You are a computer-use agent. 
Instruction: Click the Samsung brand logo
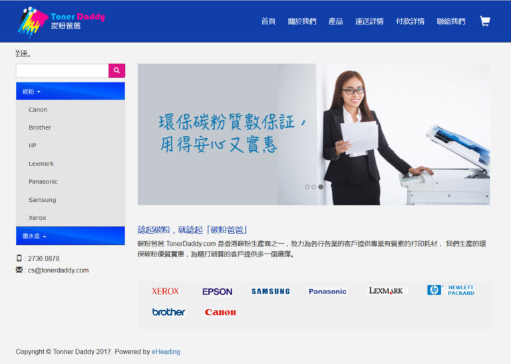[x=270, y=292]
